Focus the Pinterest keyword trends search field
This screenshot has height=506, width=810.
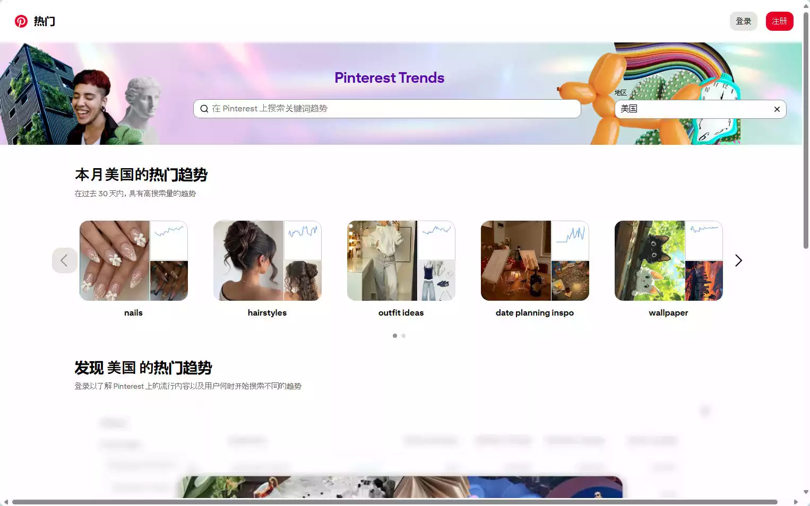(x=387, y=109)
